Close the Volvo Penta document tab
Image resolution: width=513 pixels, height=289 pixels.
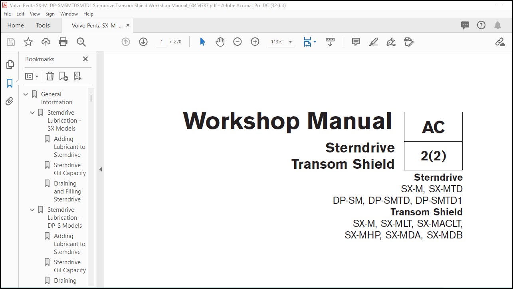(x=128, y=25)
